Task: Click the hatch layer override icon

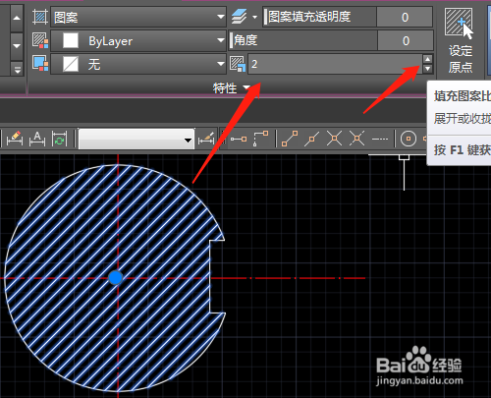Action: point(239,17)
